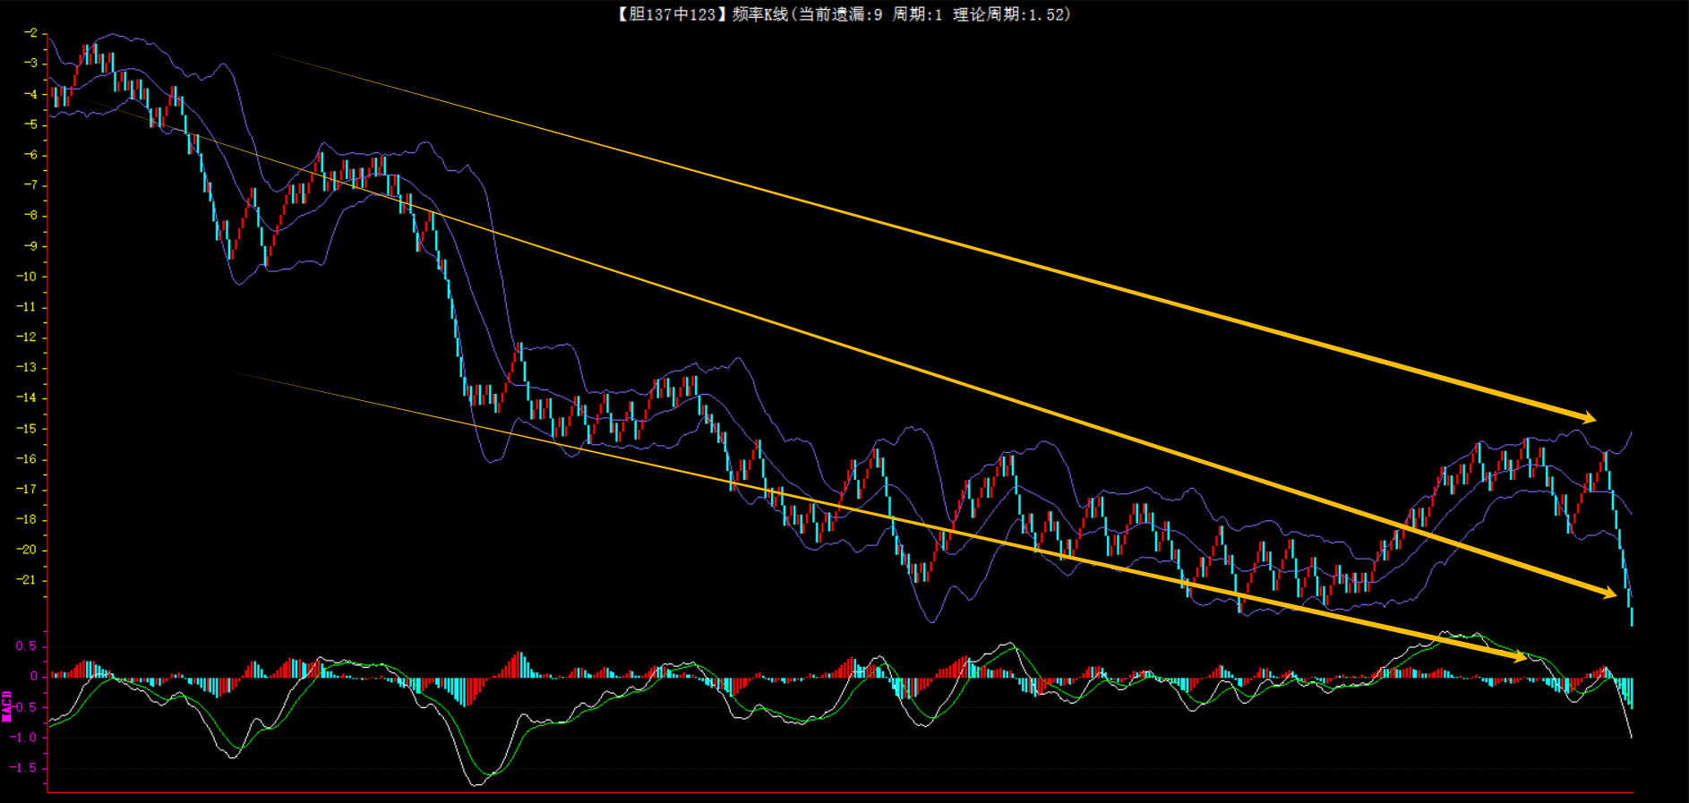
Task: Click the -5 value on the price axis
Action: (x=30, y=124)
